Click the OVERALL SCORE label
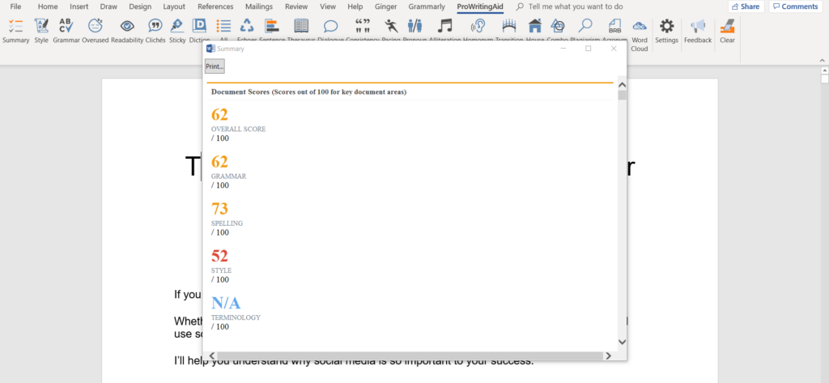 point(239,129)
